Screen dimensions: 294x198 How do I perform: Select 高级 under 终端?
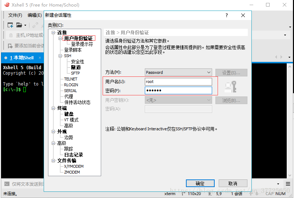(69, 126)
